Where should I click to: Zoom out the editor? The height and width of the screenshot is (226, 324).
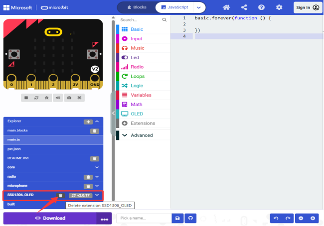301,218
